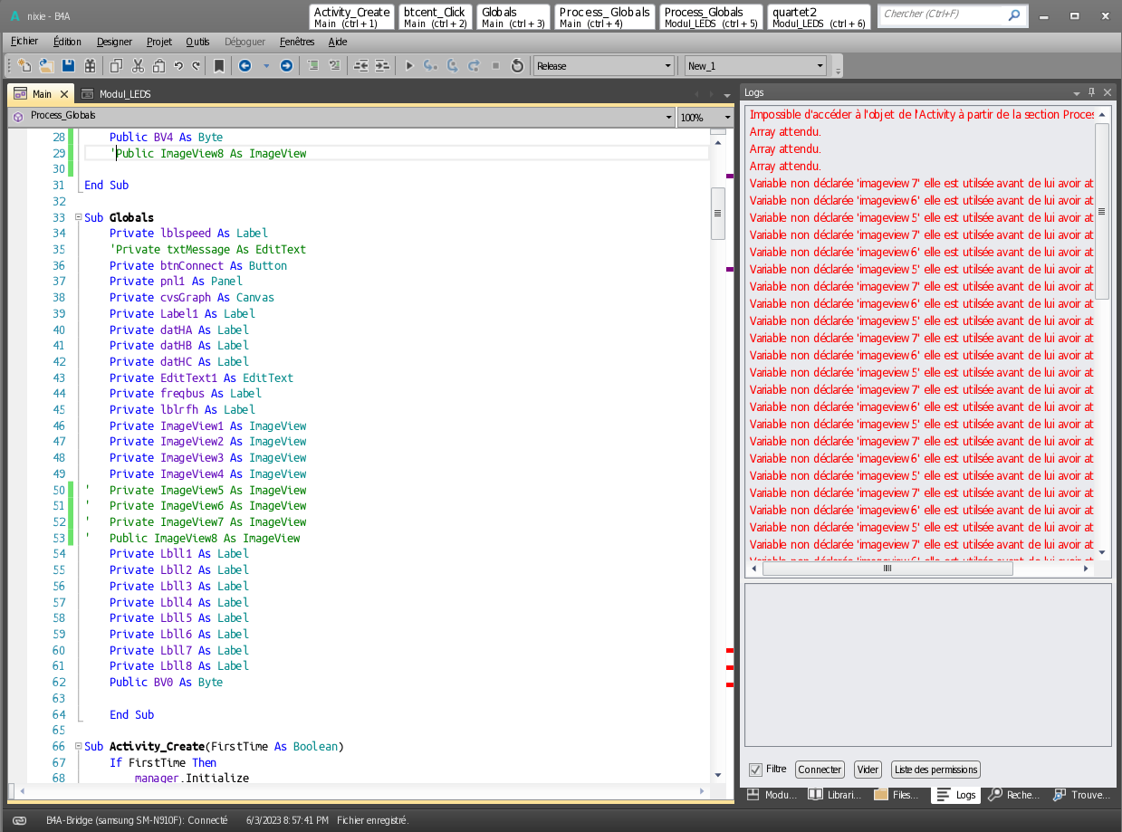
Task: Click the Navigate Backward blue arrow
Action: pos(245,66)
